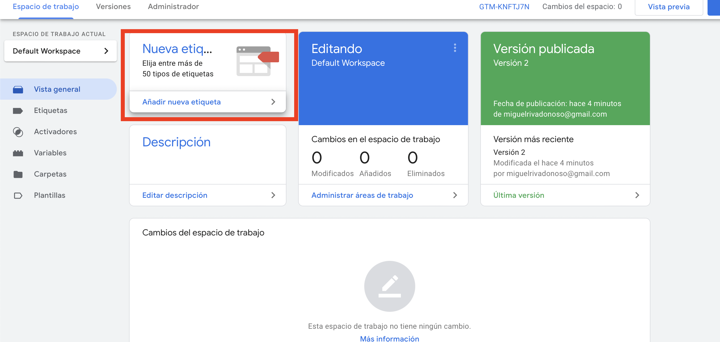Click the pencil icon in empty changes panel

[389, 286]
